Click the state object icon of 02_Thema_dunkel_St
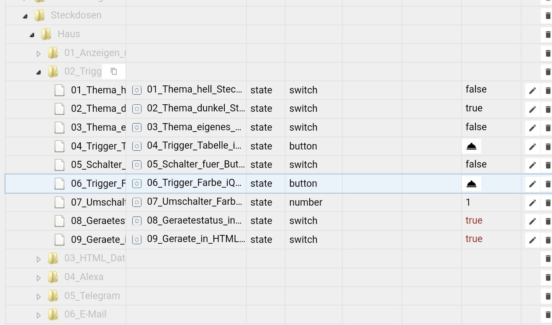Image resolution: width=552 pixels, height=325 pixels. point(136,109)
